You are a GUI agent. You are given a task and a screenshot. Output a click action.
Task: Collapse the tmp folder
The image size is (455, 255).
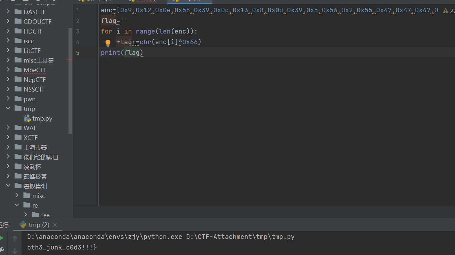coord(8,109)
